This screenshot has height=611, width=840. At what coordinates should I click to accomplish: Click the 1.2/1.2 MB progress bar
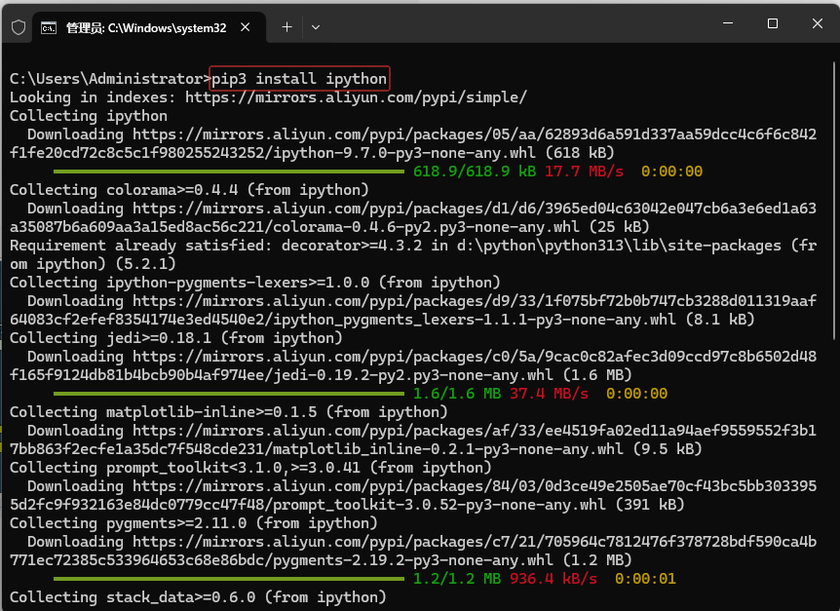click(x=229, y=579)
